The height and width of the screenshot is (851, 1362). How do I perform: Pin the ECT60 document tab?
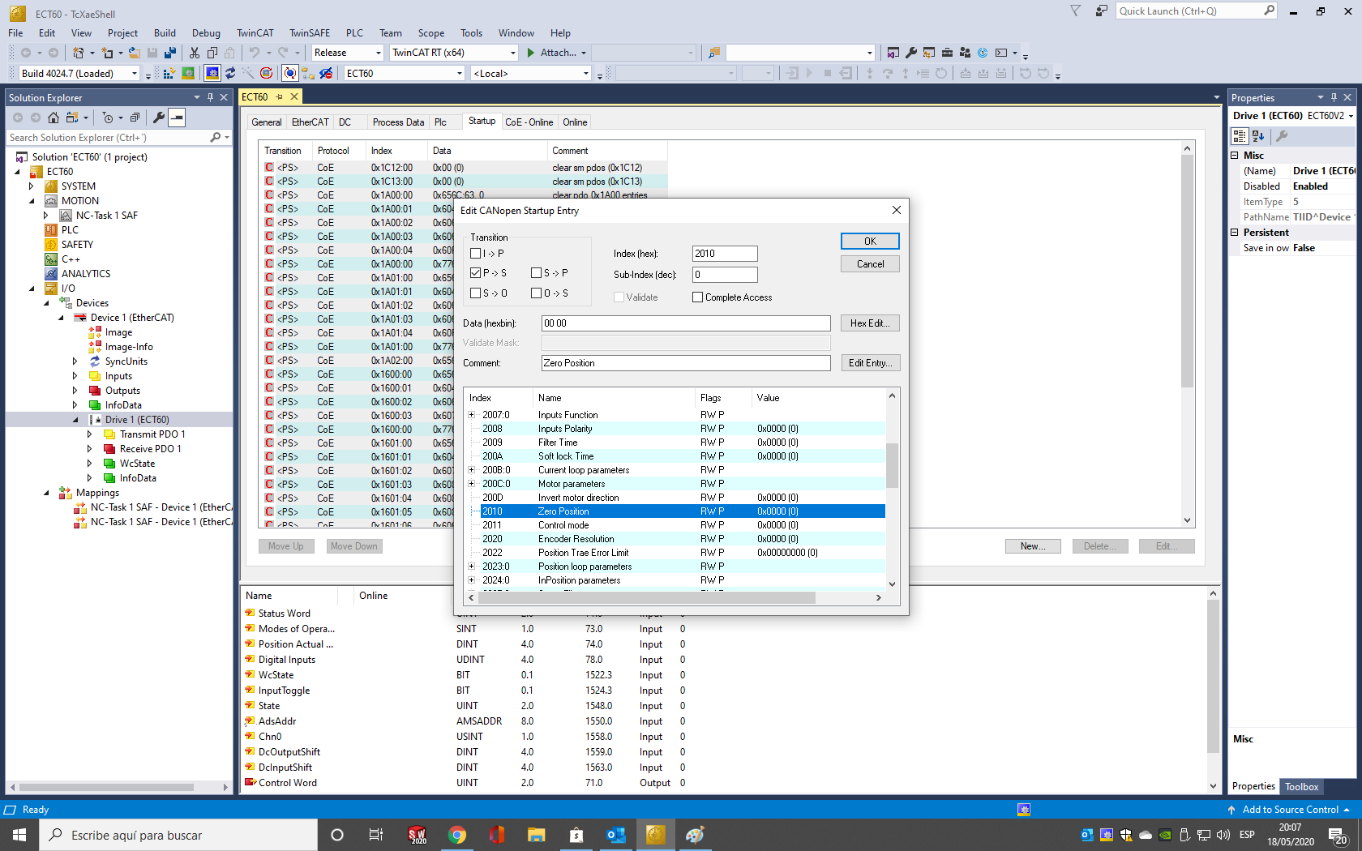[x=280, y=96]
